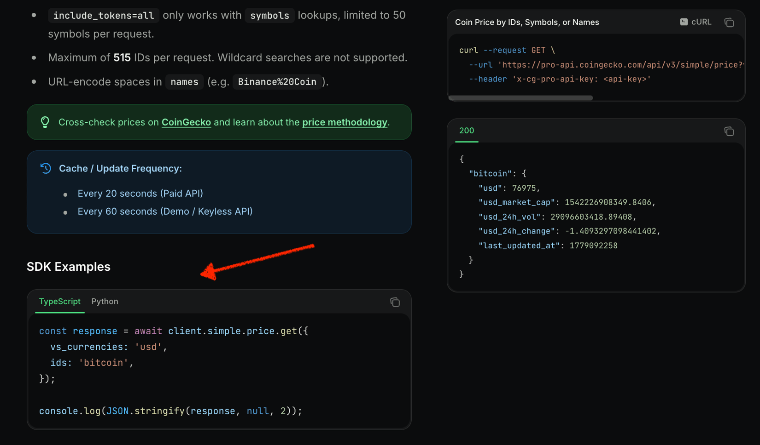The width and height of the screenshot is (760, 445).
Task: Click "Every 20 seconds (Paid API)" text
Action: [140, 194]
